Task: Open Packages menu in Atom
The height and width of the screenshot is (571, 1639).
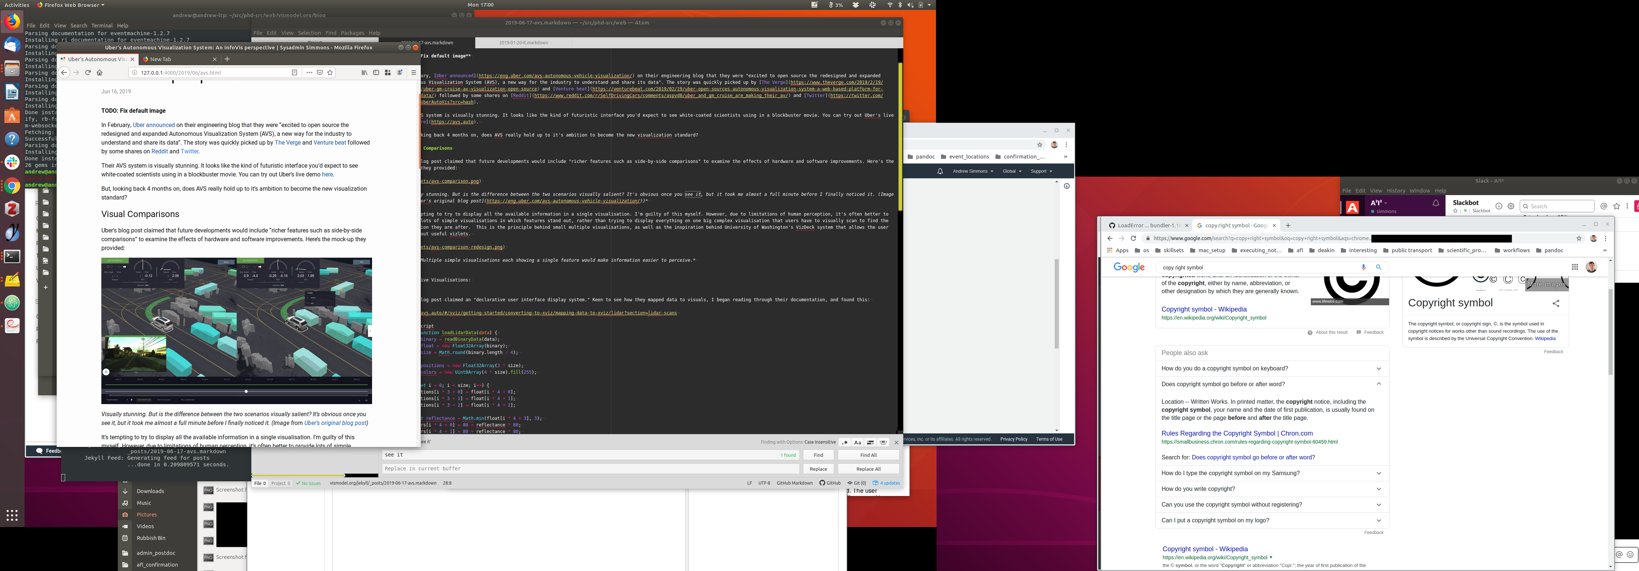Action: click(x=352, y=33)
